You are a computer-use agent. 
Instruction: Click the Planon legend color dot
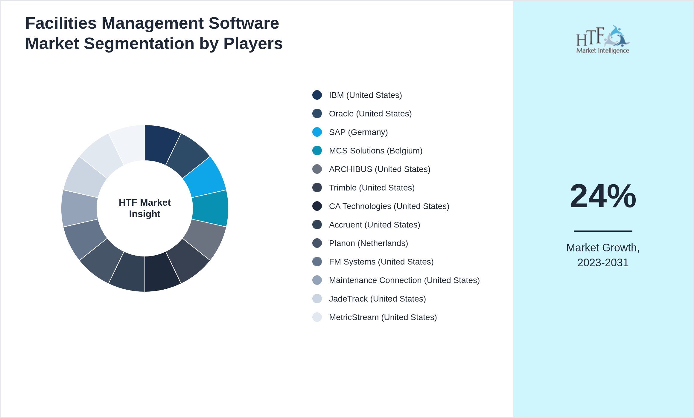click(317, 243)
